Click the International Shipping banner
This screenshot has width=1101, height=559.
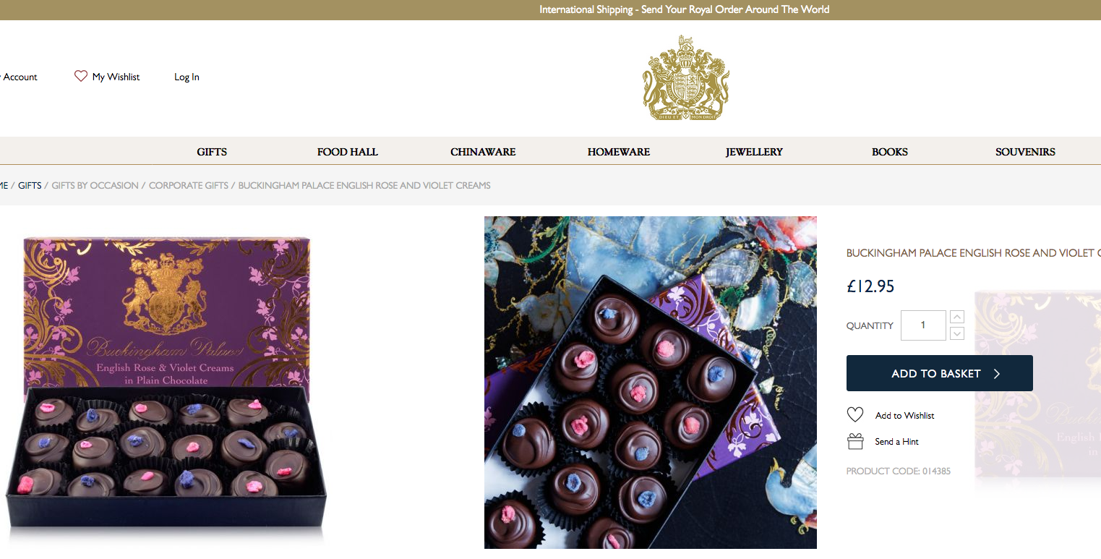[x=684, y=9]
